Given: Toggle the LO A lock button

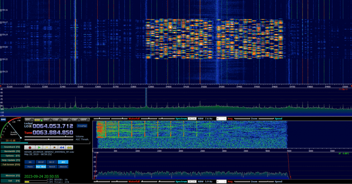Looking at the screenshot, I should (x=30, y=126).
